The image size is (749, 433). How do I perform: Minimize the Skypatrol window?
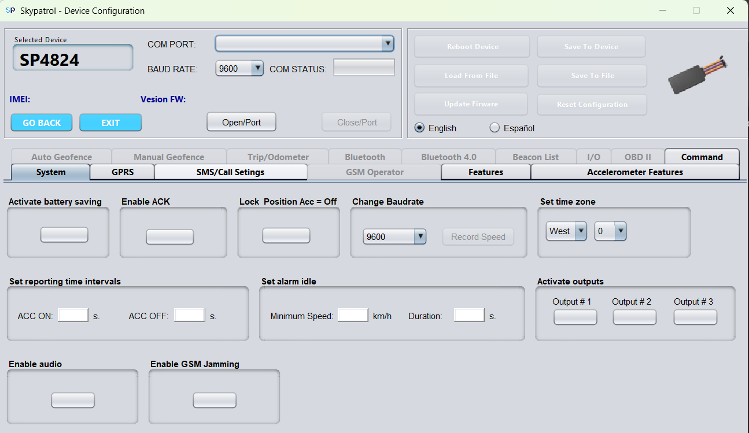pos(663,10)
